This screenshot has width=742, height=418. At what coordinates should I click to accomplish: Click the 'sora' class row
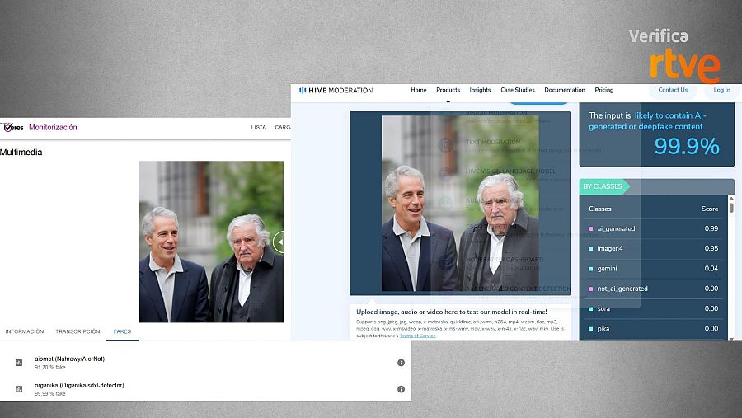tap(653, 308)
